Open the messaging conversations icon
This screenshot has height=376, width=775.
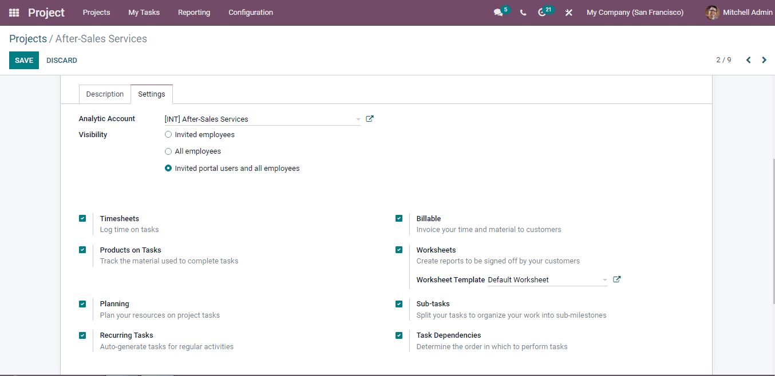[x=498, y=13]
